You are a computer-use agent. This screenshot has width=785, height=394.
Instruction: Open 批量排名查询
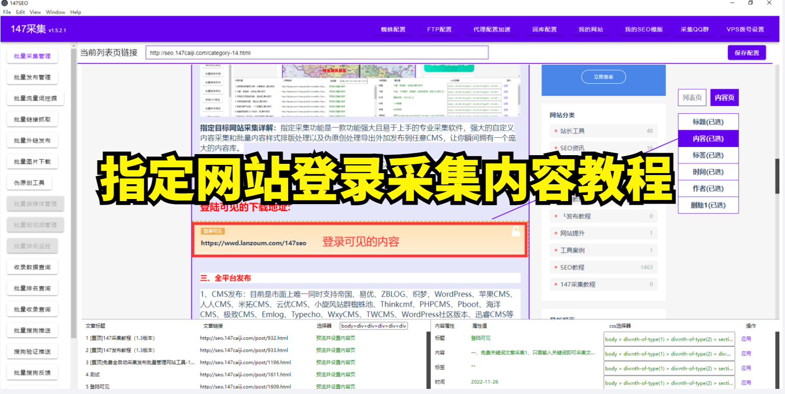(32, 288)
